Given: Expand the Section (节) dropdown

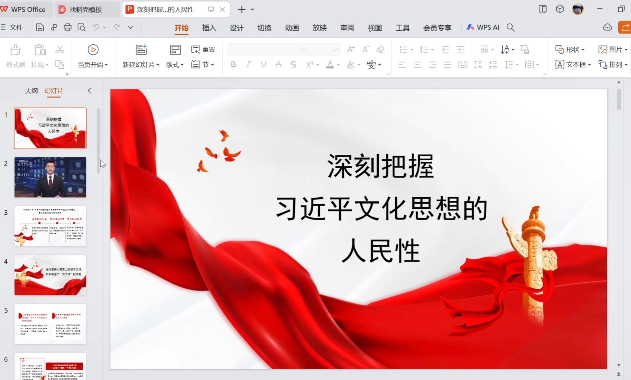Looking at the screenshot, I should [x=203, y=65].
